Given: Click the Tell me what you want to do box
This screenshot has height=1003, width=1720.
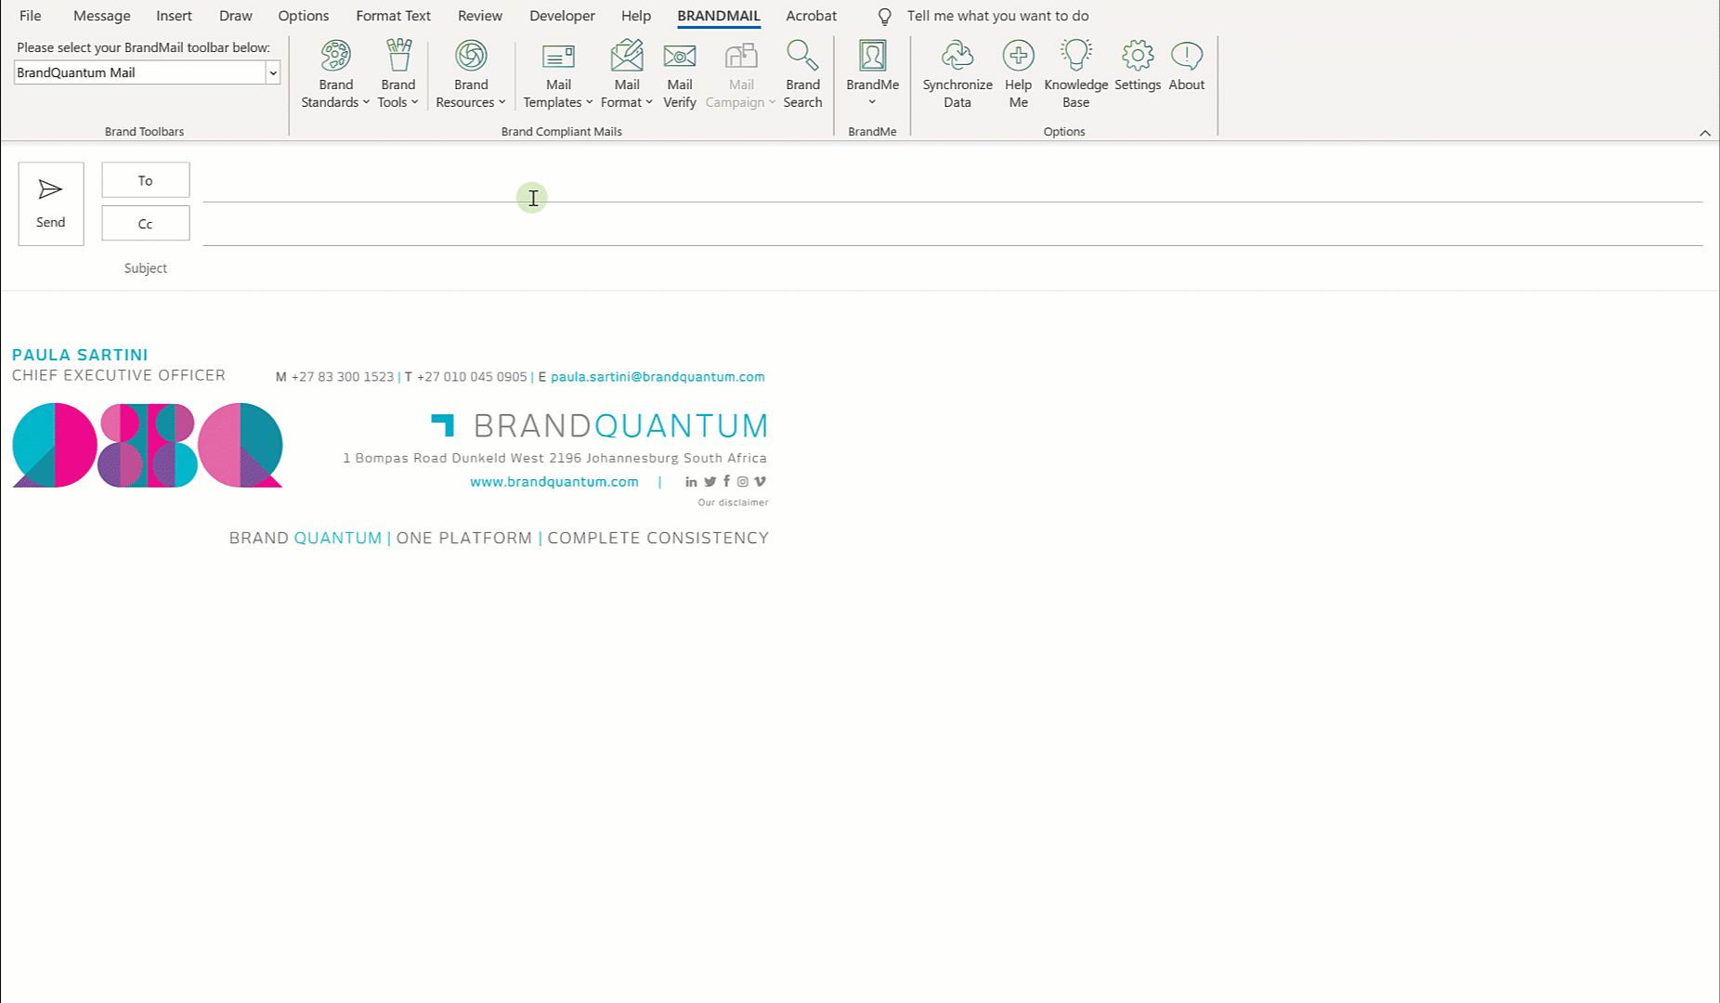Looking at the screenshot, I should coord(998,16).
